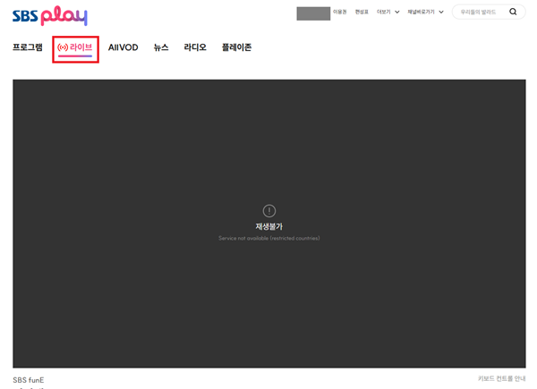537x389 pixels.
Task: Expand the 채널바로가기 dropdown
Action: tap(425, 13)
